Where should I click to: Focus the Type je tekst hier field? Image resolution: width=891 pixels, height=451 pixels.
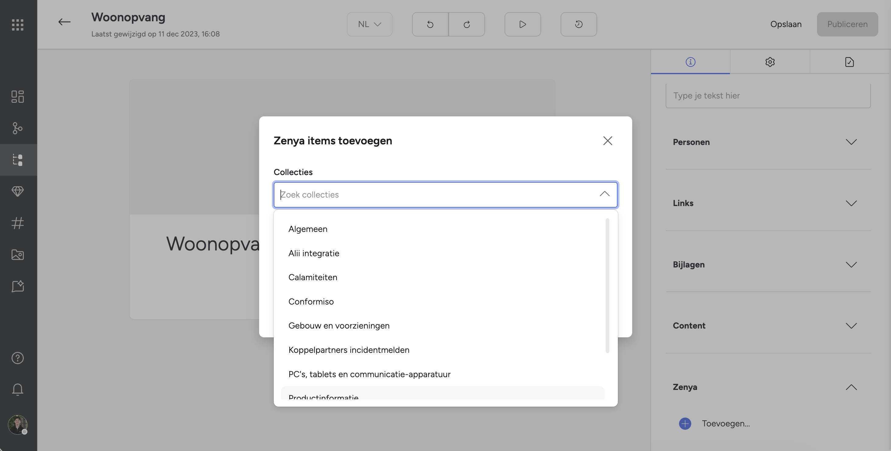tap(768, 96)
